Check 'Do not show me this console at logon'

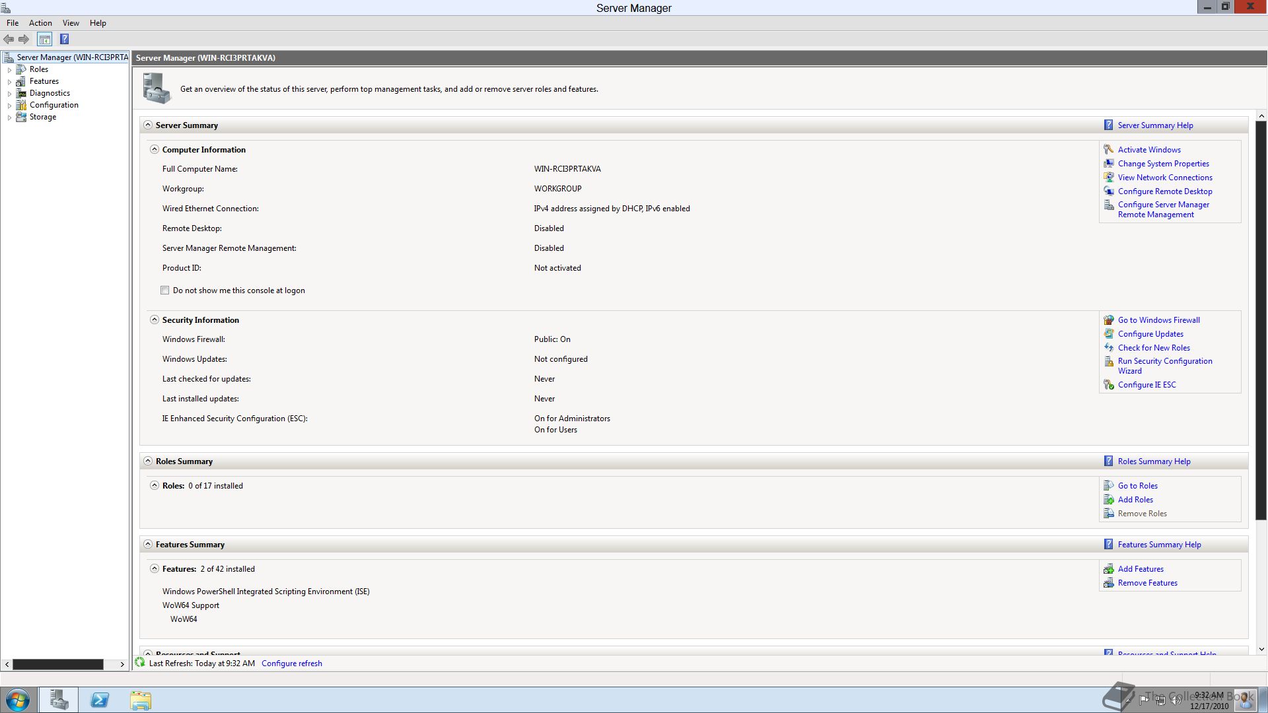point(165,290)
